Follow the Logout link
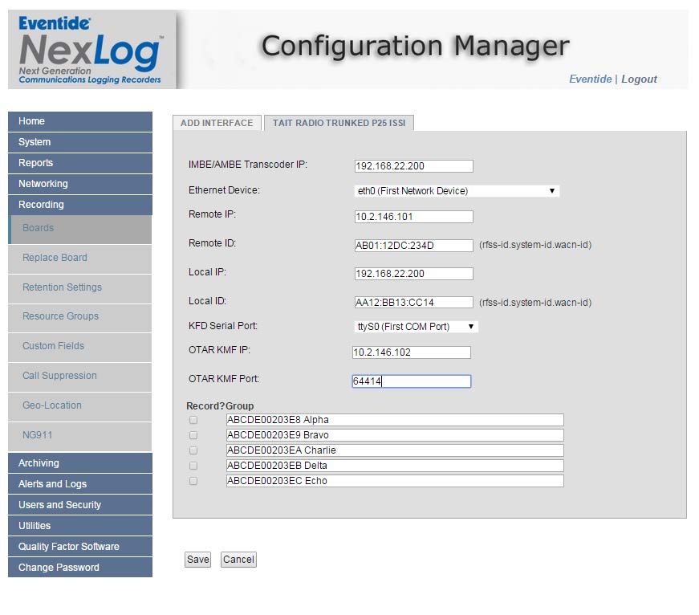Screen dimensions: 699x615 pos(639,79)
